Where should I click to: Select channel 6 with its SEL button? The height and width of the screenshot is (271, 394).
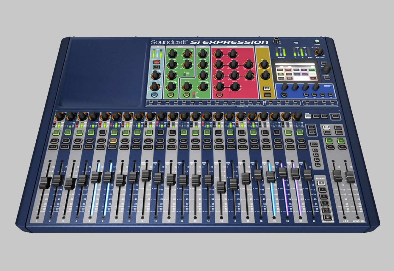pos(113,140)
